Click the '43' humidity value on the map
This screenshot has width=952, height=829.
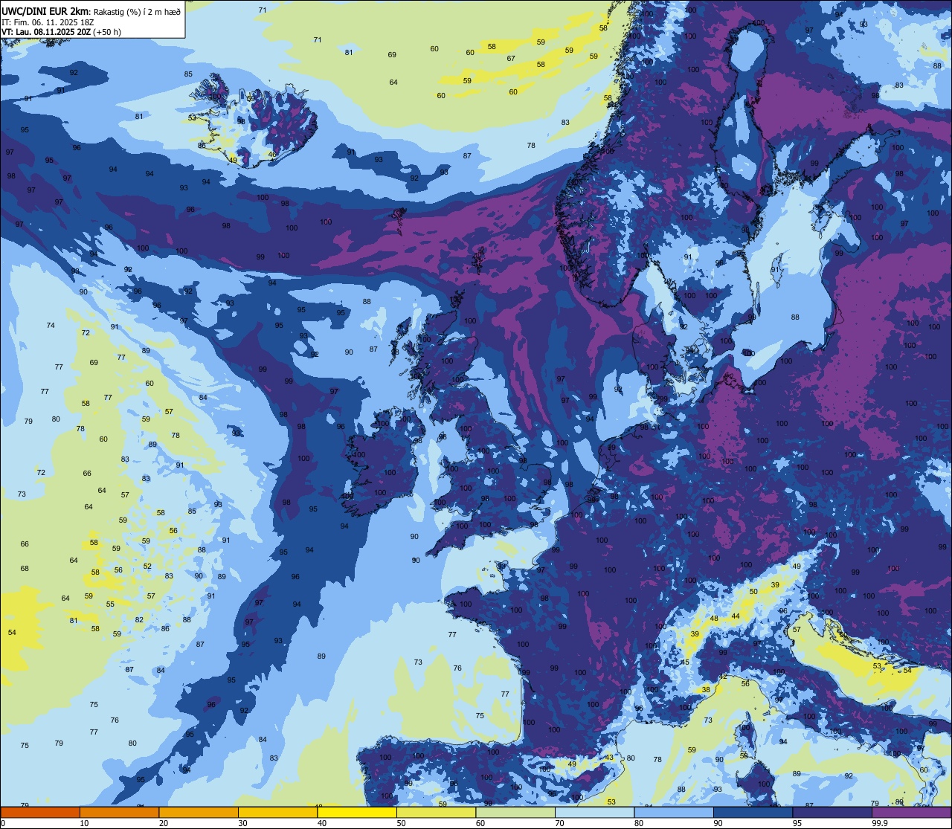[x=609, y=758]
